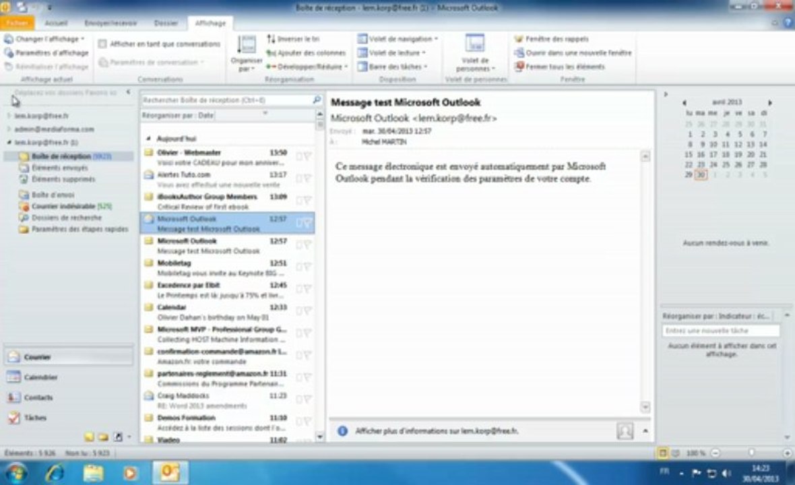Adjust the zoom slider in status bar
This screenshot has height=485, width=795.
coord(751,453)
